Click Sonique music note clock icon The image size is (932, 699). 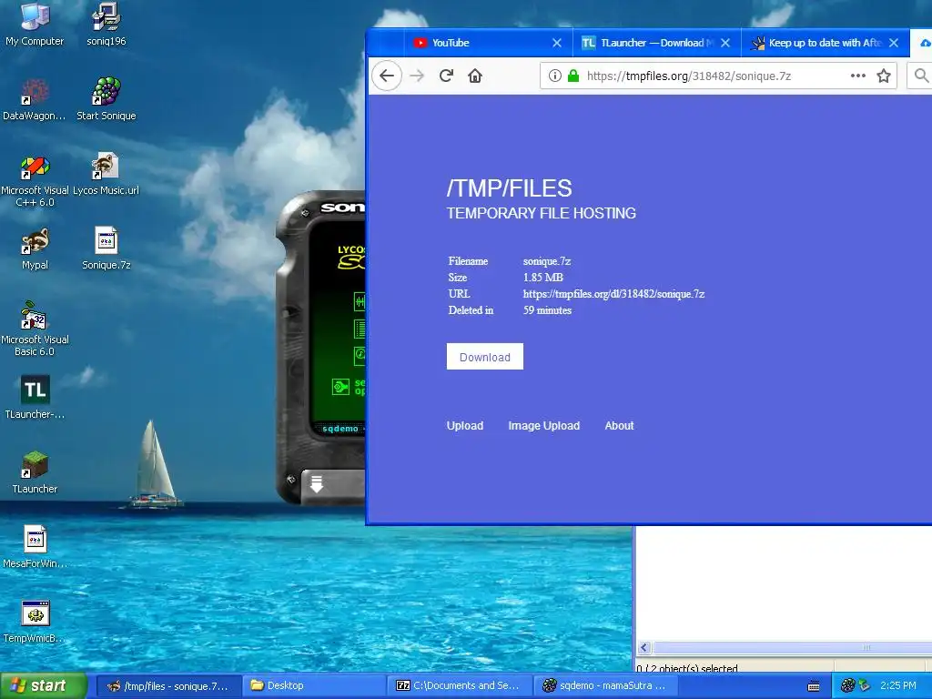pos(360,356)
